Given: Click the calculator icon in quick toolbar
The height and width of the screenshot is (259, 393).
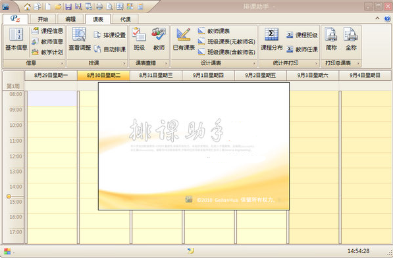Looking at the screenshot, I should (140, 7).
